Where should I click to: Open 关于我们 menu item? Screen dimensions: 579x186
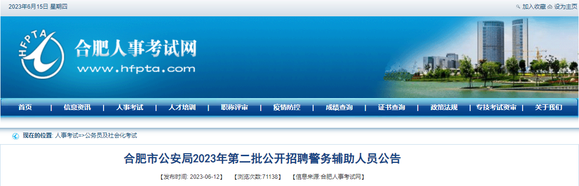click(x=548, y=108)
